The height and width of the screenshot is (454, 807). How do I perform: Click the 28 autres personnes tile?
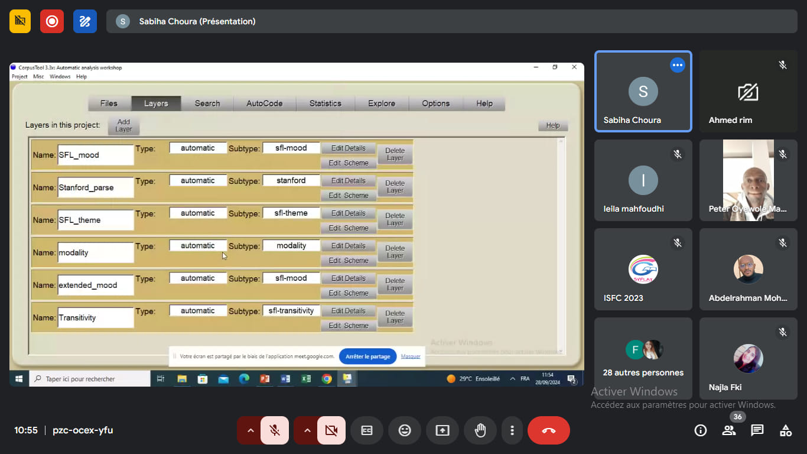coord(643,358)
